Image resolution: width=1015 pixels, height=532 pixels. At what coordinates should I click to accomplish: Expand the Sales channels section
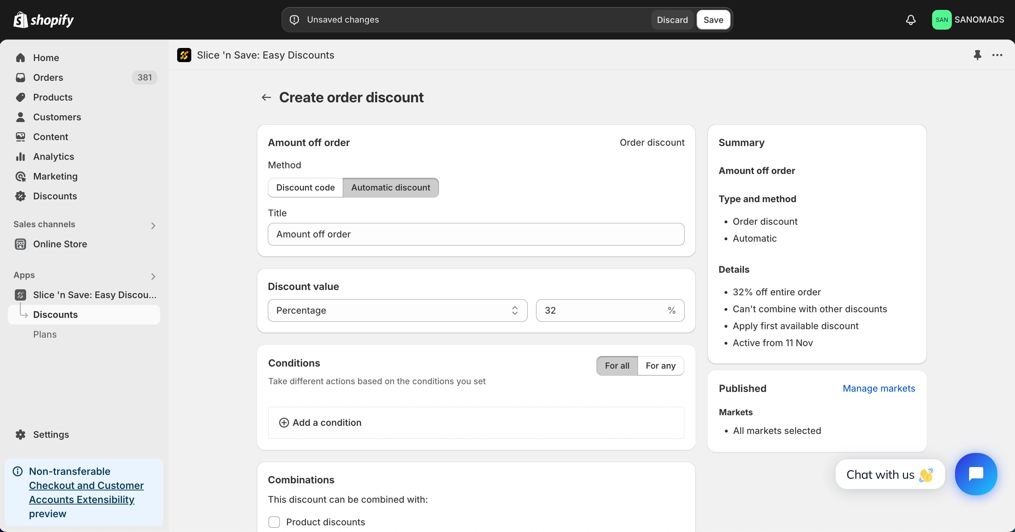click(153, 226)
